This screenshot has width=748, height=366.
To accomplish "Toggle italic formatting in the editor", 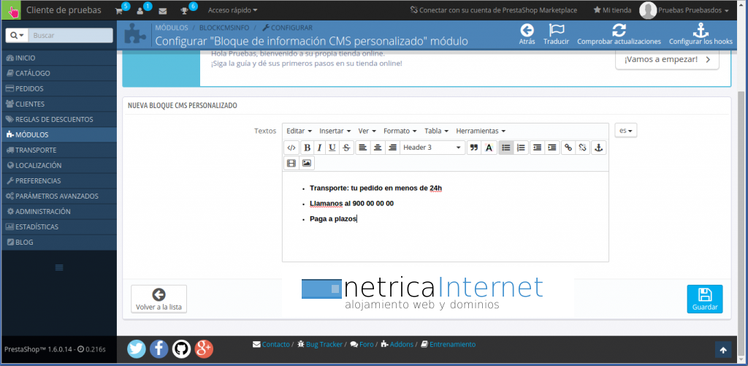I will 320,148.
